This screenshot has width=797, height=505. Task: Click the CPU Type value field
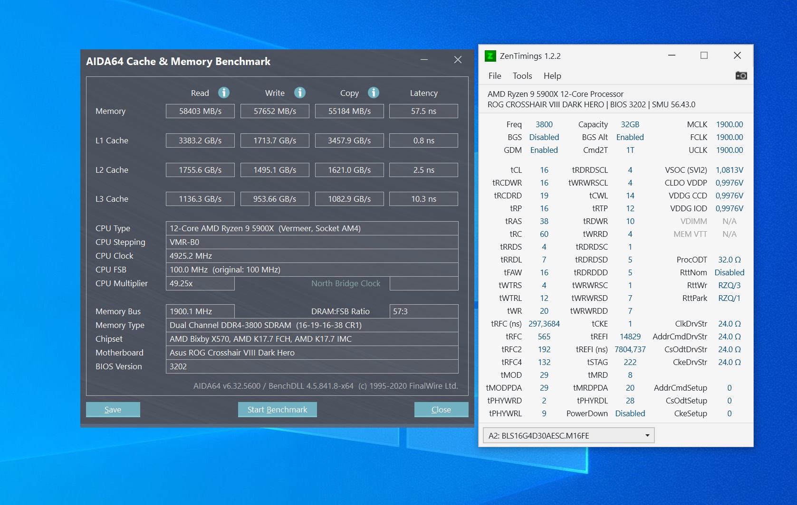tap(312, 228)
